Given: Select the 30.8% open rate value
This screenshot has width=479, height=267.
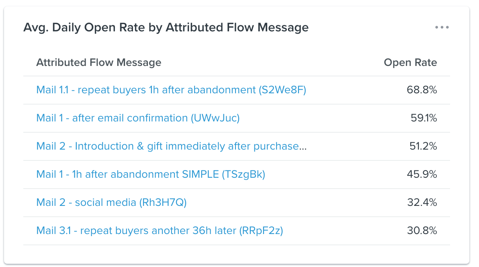Looking at the screenshot, I should click(422, 230).
